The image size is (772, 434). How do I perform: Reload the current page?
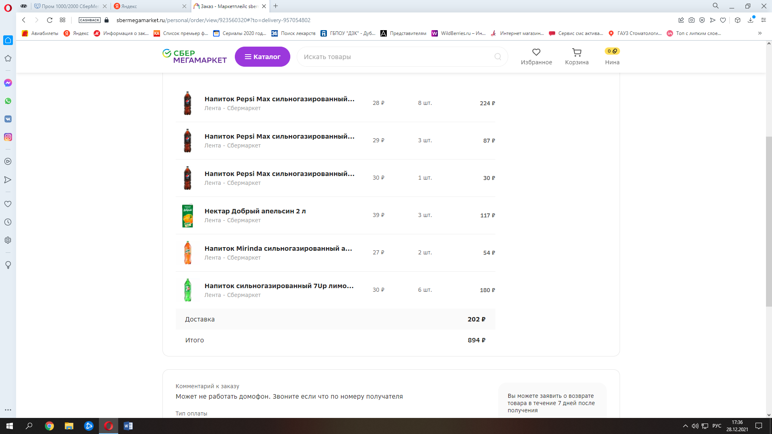coord(49,20)
